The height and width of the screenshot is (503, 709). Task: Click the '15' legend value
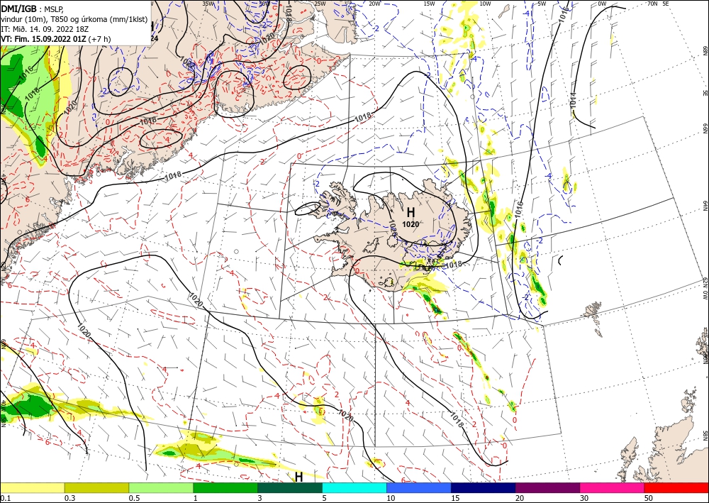tap(455, 498)
